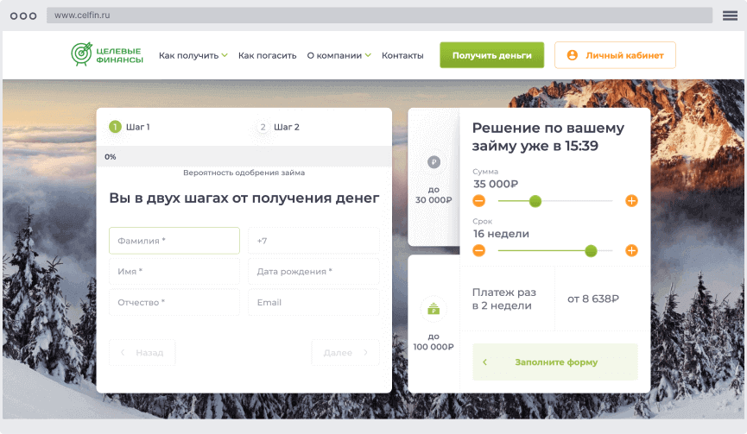Image resolution: width=747 pixels, height=434 pixels.
Task: Expand the Как получить dropdown
Action: point(193,56)
